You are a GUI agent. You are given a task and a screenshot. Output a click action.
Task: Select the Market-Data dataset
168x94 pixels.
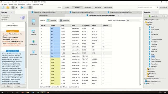pos(154,42)
